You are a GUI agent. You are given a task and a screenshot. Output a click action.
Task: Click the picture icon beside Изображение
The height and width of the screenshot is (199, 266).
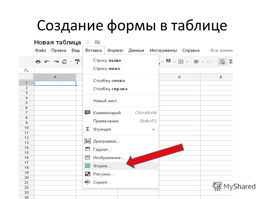click(88, 158)
